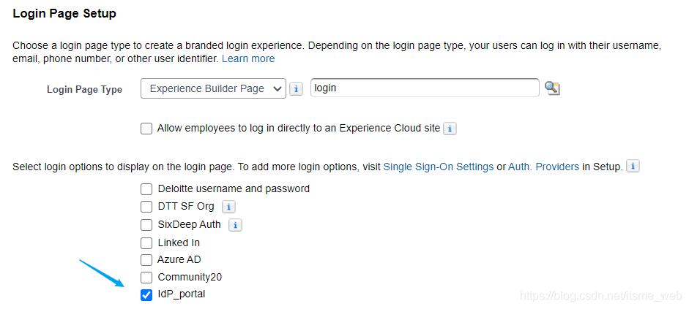Open the Learn more link
The image size is (689, 309).
(248, 58)
